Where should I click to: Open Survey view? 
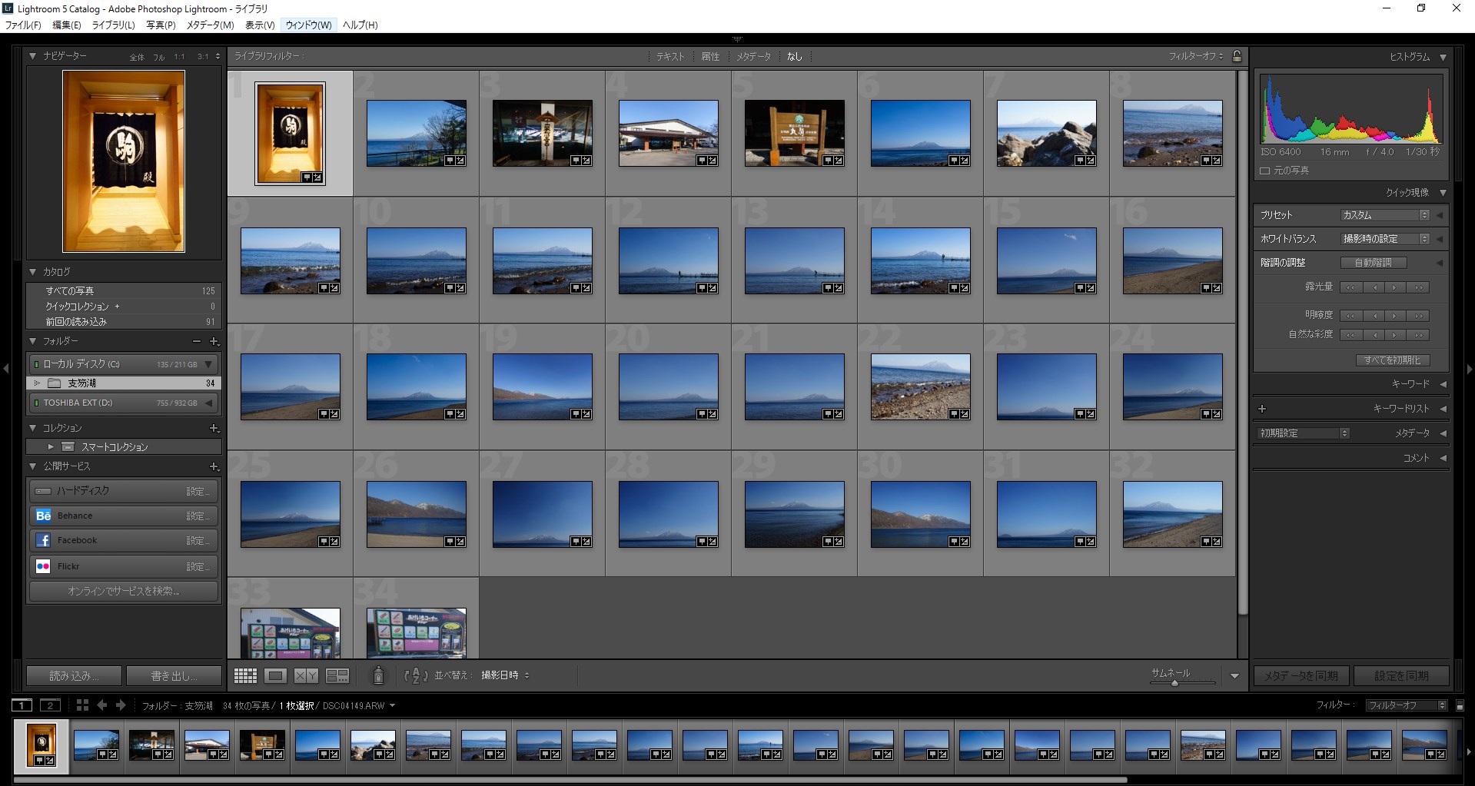pos(337,675)
